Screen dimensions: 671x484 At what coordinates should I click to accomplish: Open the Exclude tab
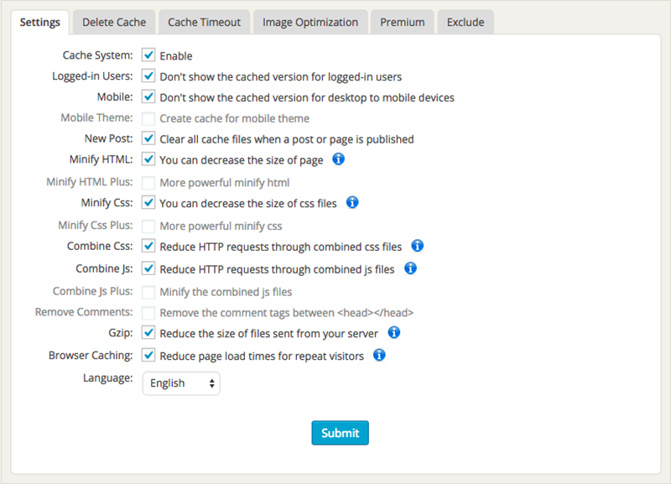465,22
